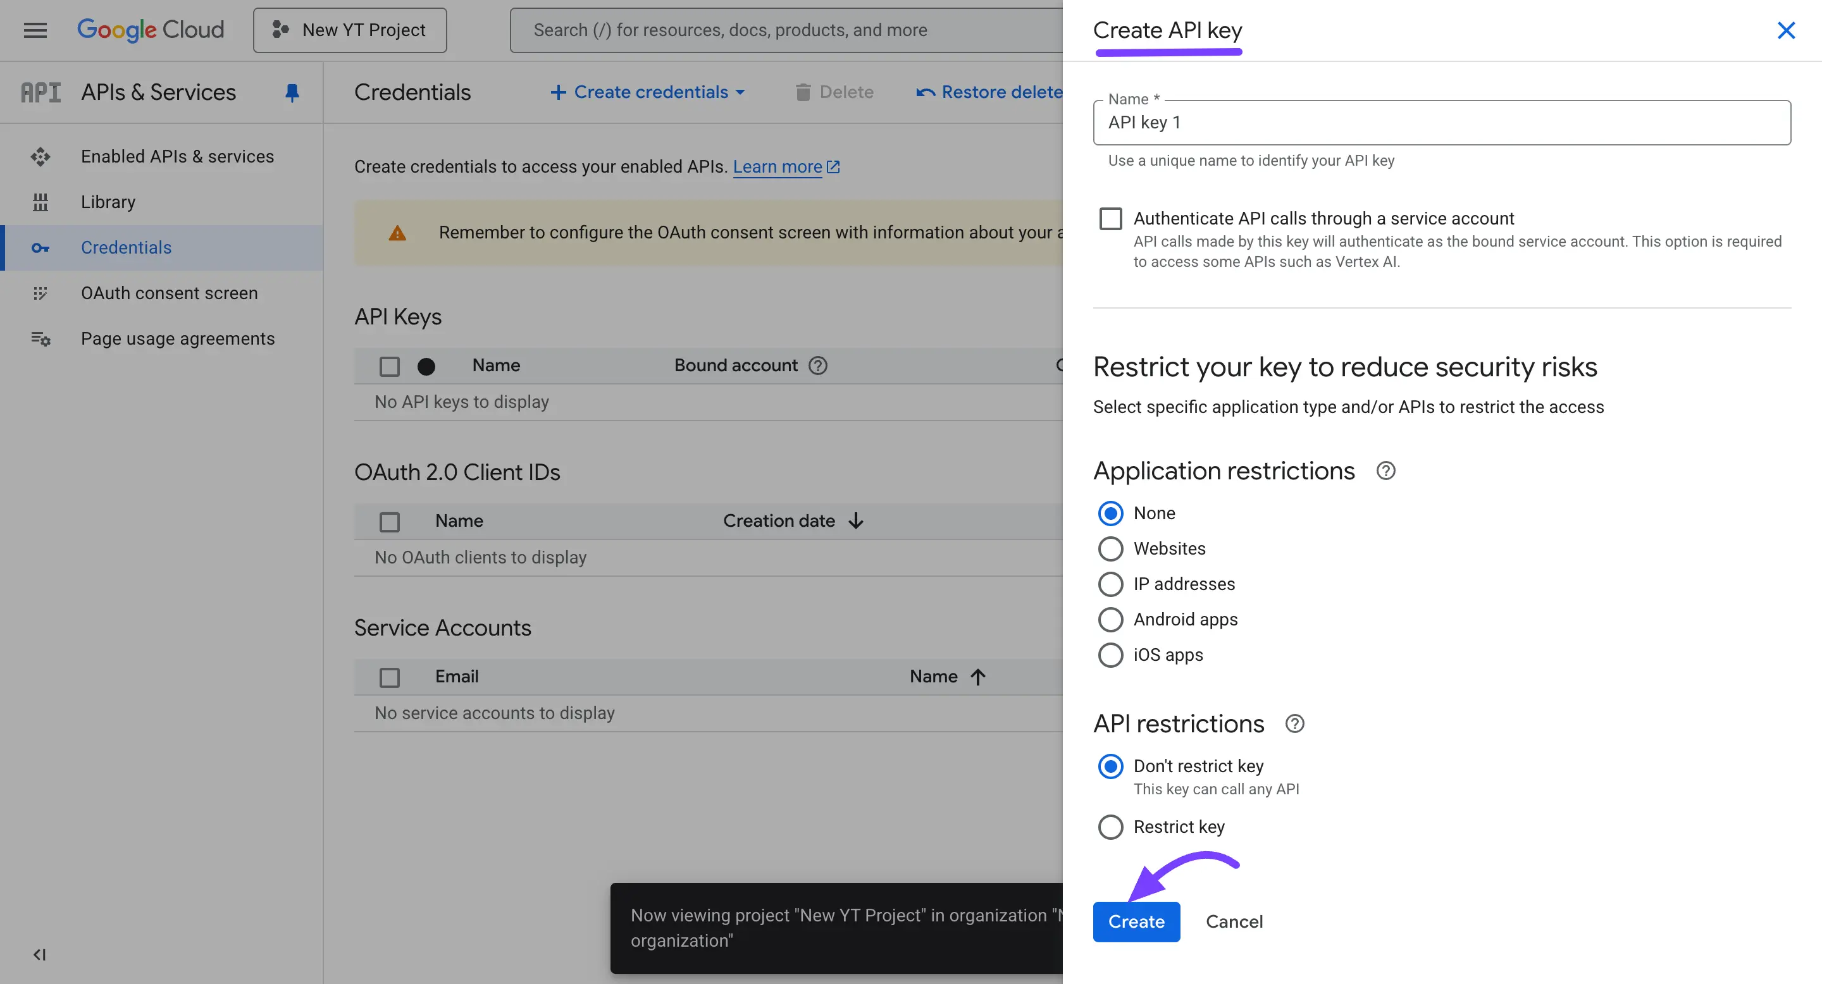This screenshot has height=984, width=1822.
Task: Select the Websites application restriction
Action: [1110, 548]
